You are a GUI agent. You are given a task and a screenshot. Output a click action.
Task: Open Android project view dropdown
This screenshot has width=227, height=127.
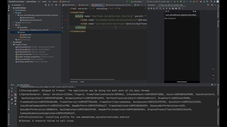pyautogui.click(x=18, y=5)
